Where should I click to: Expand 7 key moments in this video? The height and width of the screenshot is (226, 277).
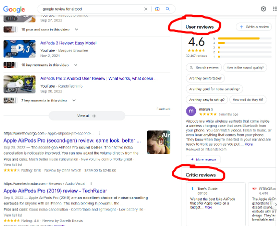click(74, 100)
